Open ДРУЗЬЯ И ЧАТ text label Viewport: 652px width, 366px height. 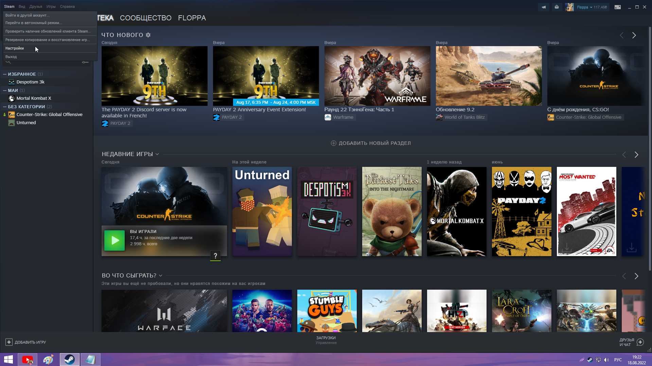(x=627, y=342)
